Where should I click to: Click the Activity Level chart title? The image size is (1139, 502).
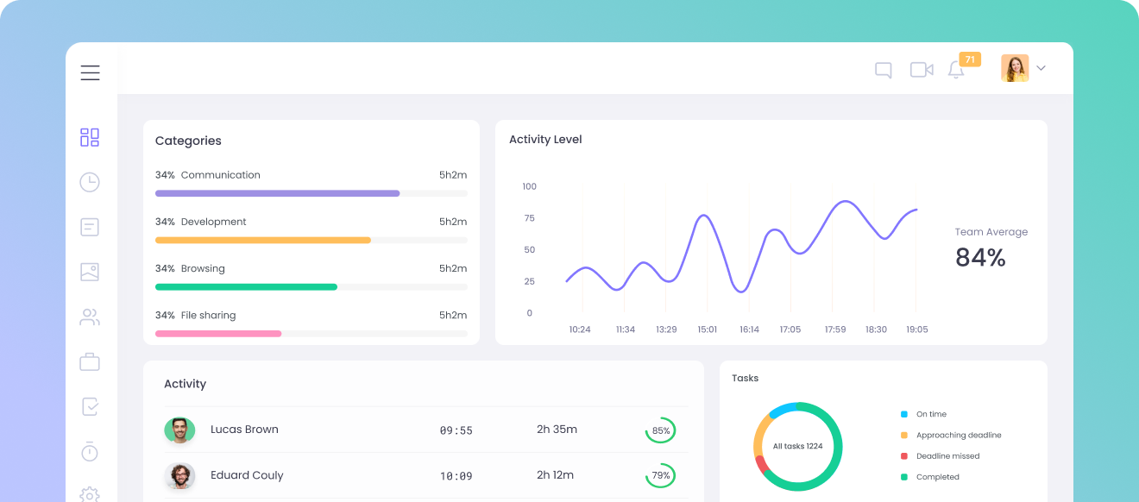pos(545,139)
